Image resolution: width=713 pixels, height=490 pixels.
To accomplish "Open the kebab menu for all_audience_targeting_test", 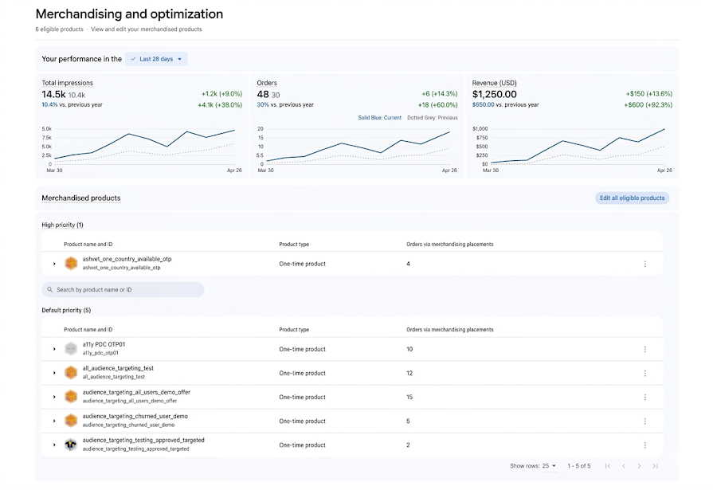I will [x=644, y=373].
